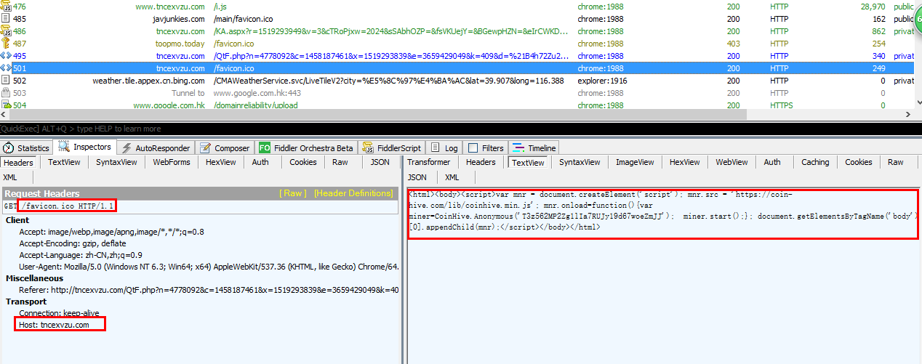Open the response SyntaxView tab
This screenshot has height=364, width=922.
(x=580, y=163)
